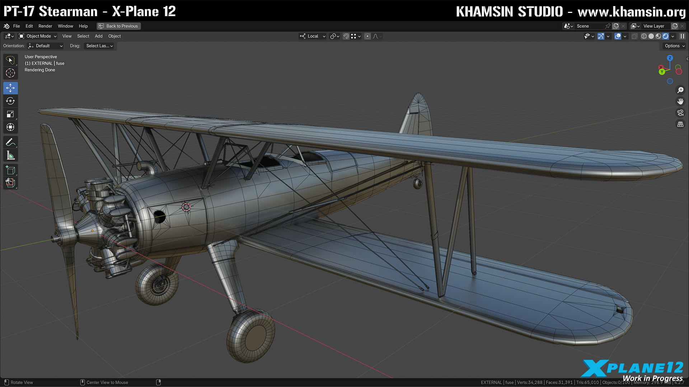Open the viewport Options popover
Viewport: 689px width, 387px height.
click(x=673, y=46)
